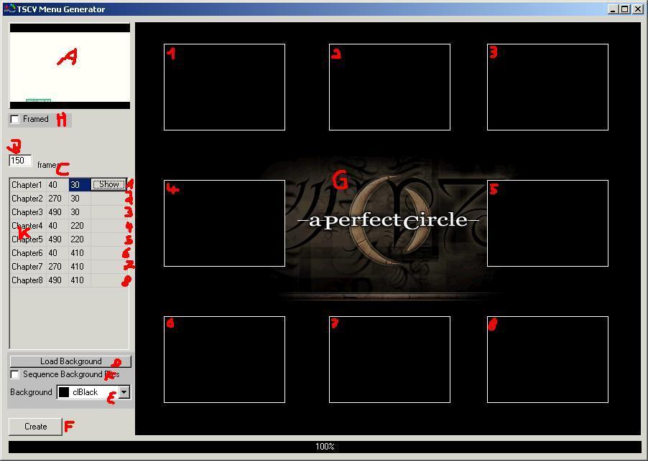This screenshot has height=461, width=648.
Task: Open the Background color dropdown arrow
Action: (x=124, y=392)
